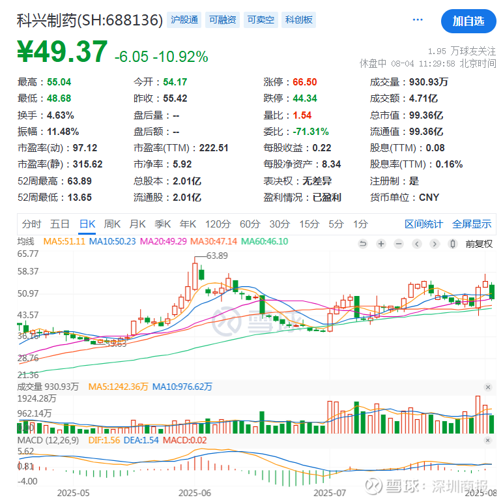
Task: Close the MACD indicator panel
Action: 487,440
